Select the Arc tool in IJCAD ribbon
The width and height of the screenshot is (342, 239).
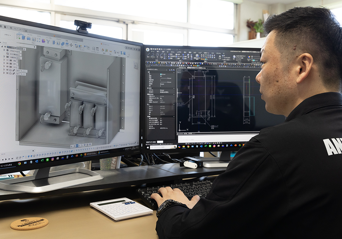tap(161, 55)
